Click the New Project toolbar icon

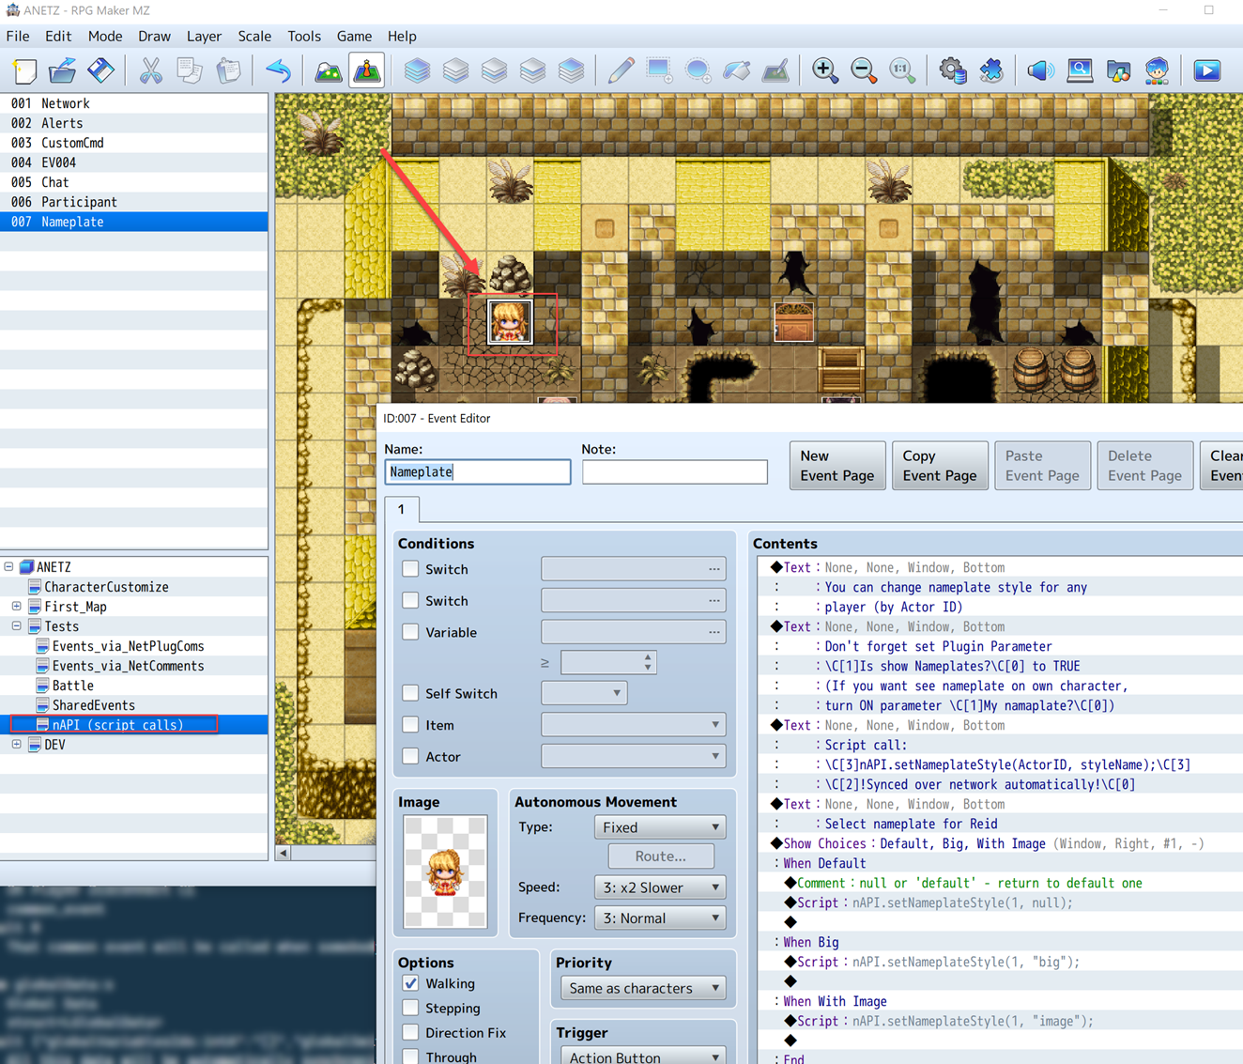pos(24,70)
